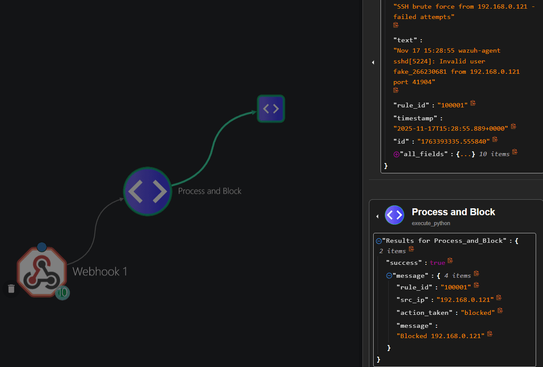This screenshot has height=367, width=543.
Task: Click the blue dot above Webhook 1
Action: pyautogui.click(x=42, y=247)
